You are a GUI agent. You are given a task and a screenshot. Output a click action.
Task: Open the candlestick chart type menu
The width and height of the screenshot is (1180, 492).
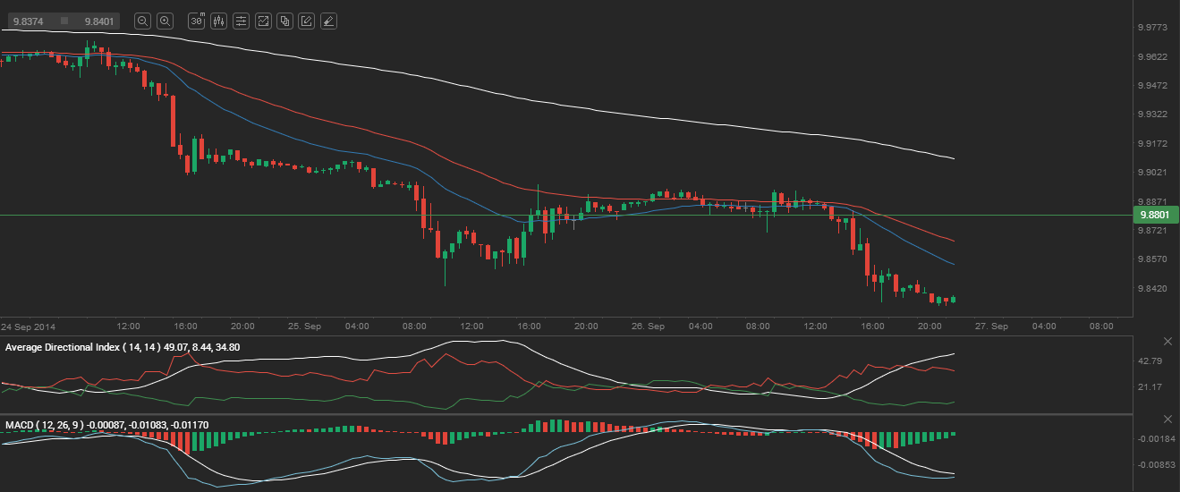[218, 21]
